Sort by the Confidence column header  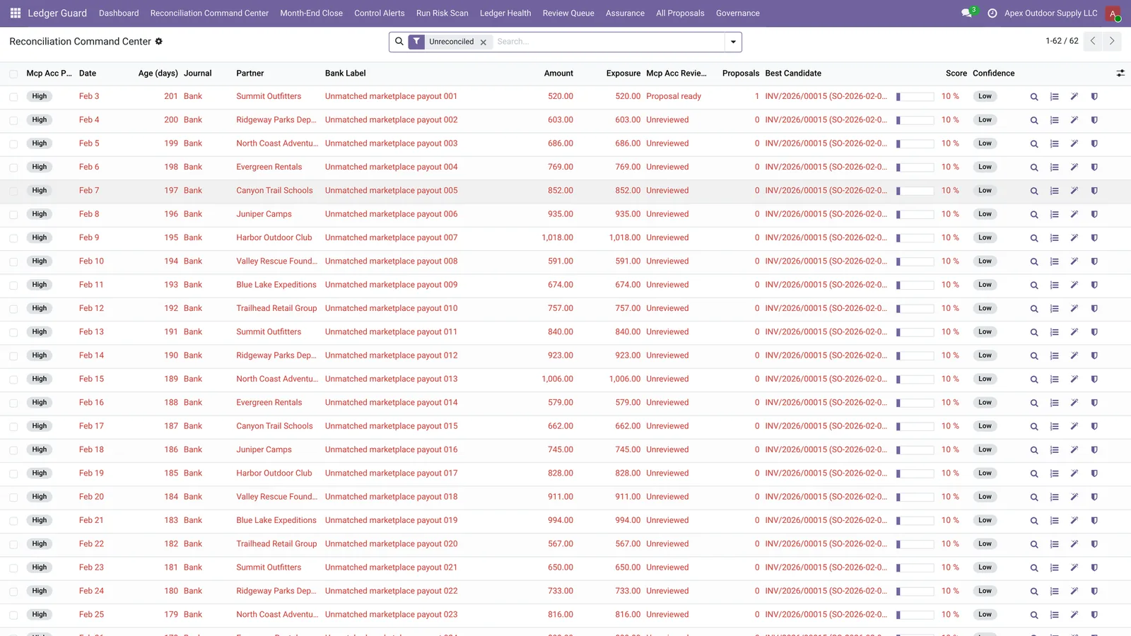[x=993, y=73]
